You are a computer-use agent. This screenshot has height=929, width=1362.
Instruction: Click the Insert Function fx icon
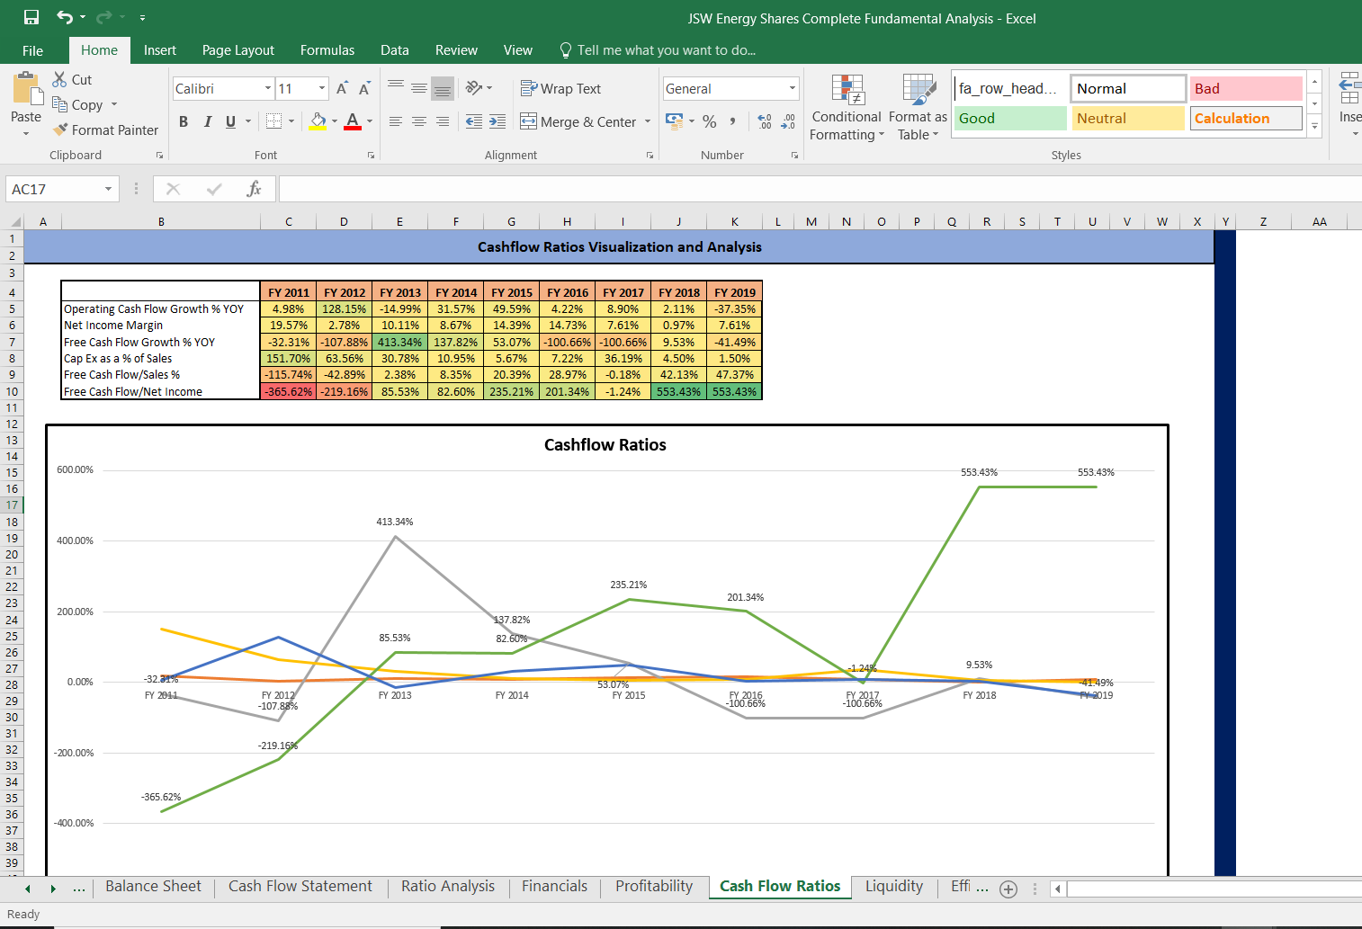254,189
